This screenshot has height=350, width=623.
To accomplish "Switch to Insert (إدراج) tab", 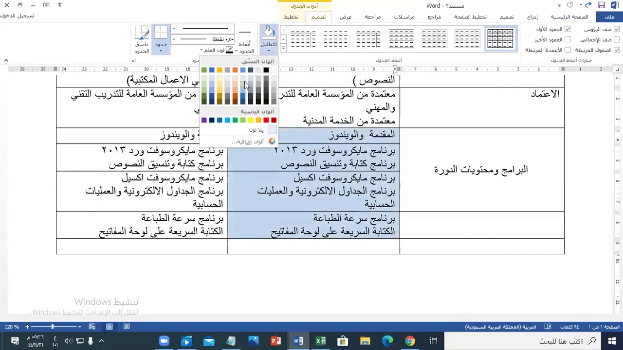I will pos(532,17).
